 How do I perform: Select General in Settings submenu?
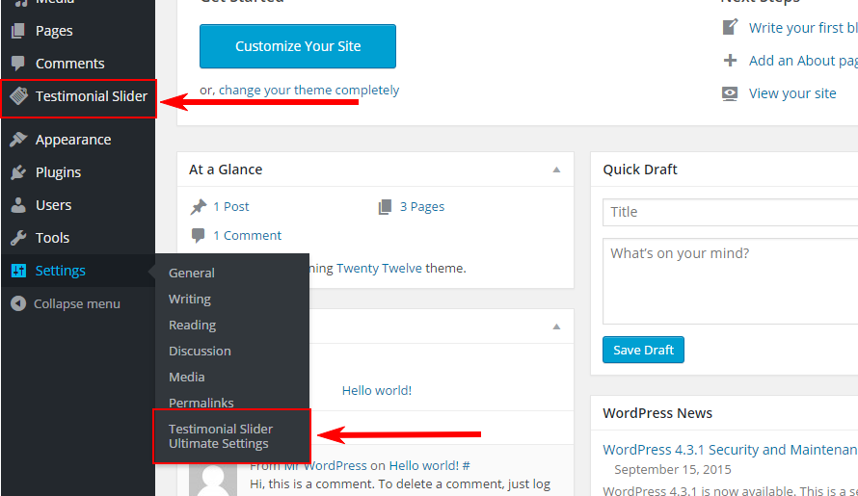click(192, 273)
